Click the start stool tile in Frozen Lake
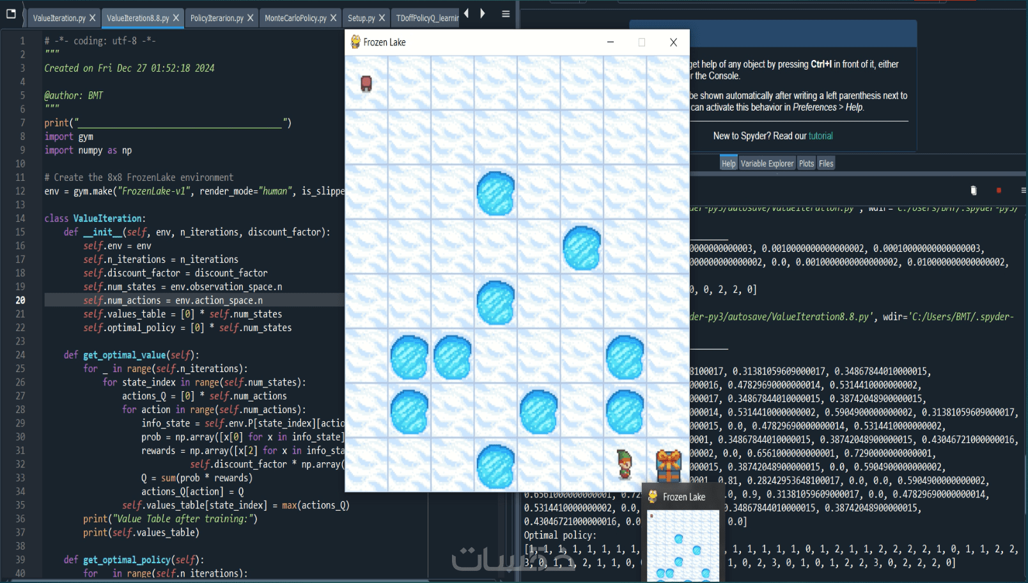Screen dimensions: 1028x583 366,84
